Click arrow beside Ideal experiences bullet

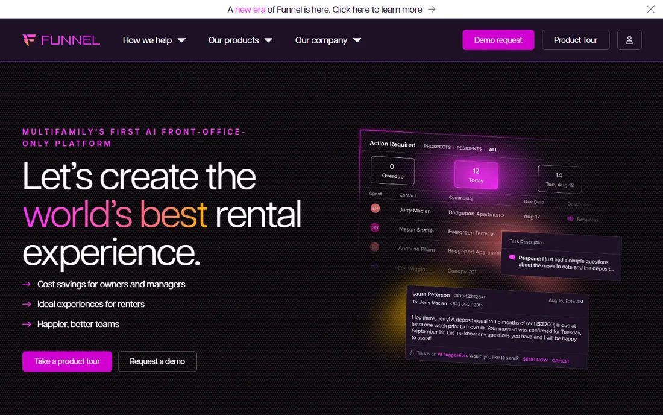27,304
